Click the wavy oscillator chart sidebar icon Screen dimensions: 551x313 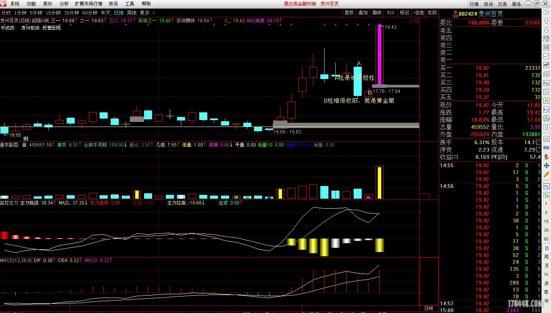click(546, 138)
